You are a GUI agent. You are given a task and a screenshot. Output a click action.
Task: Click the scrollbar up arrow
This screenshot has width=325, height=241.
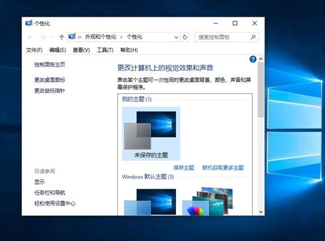click(261, 59)
